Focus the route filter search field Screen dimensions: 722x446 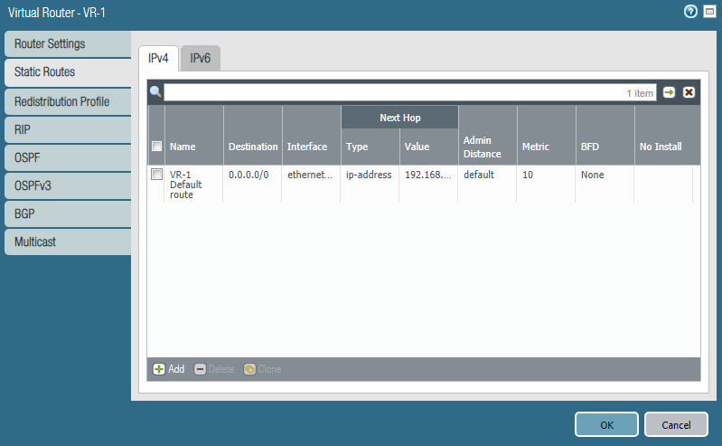coord(410,92)
